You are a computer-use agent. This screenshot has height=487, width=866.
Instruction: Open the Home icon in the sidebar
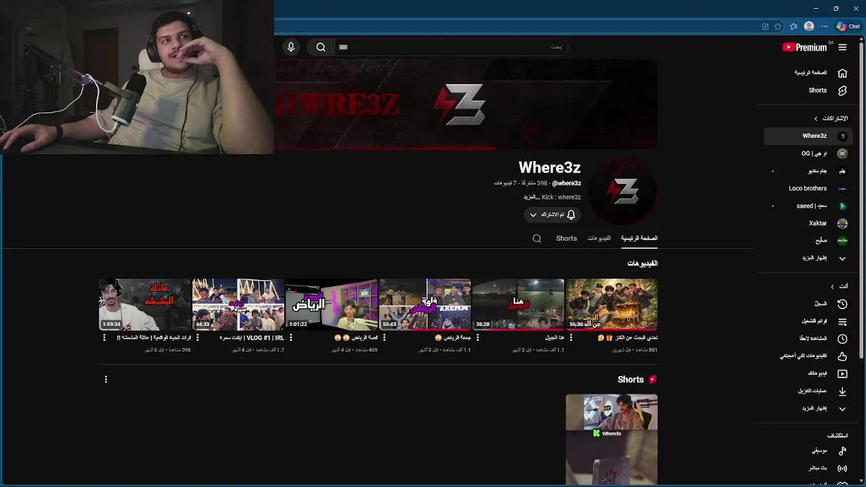pyautogui.click(x=842, y=73)
